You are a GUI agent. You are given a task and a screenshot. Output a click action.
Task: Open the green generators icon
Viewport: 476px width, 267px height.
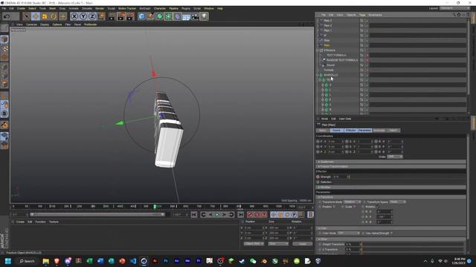coord(159,16)
